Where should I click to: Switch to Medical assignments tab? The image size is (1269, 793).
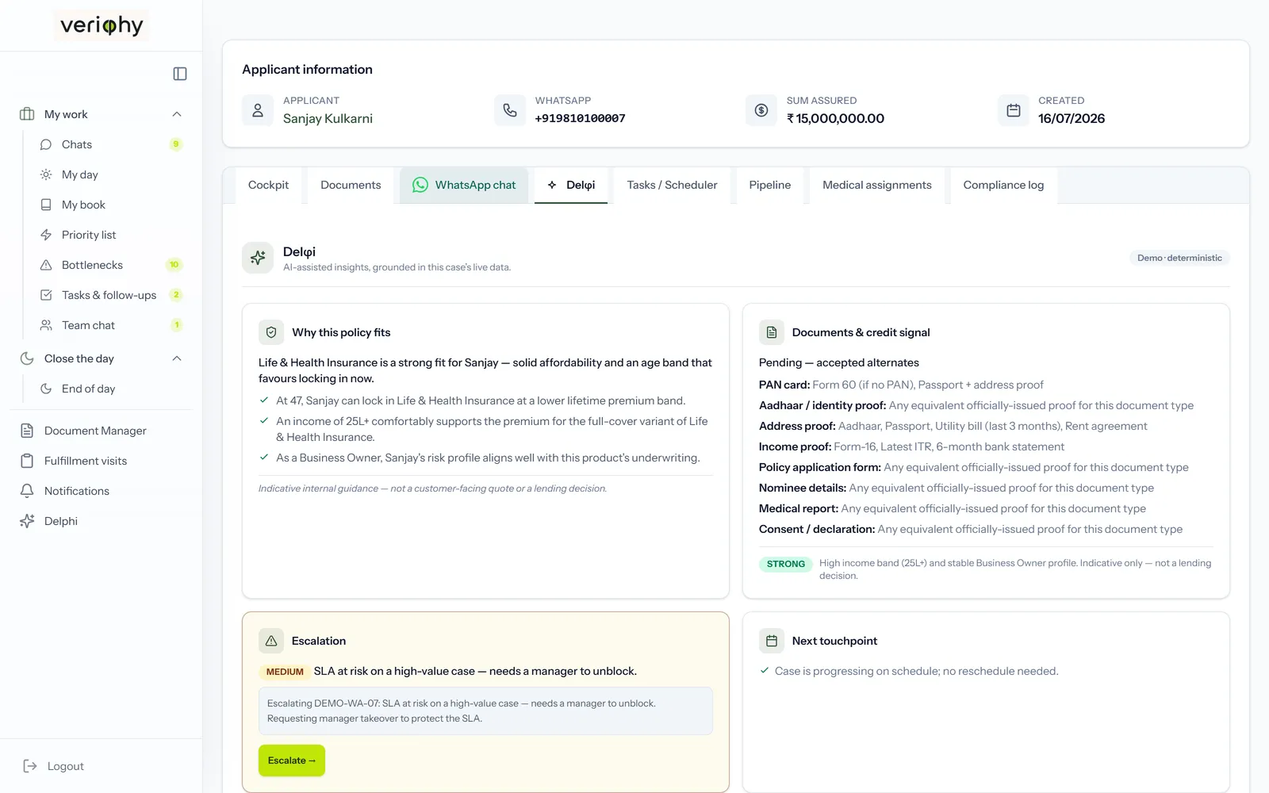click(x=877, y=185)
